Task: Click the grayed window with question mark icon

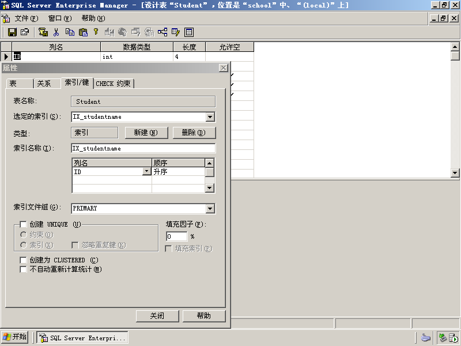Action: pos(136,32)
